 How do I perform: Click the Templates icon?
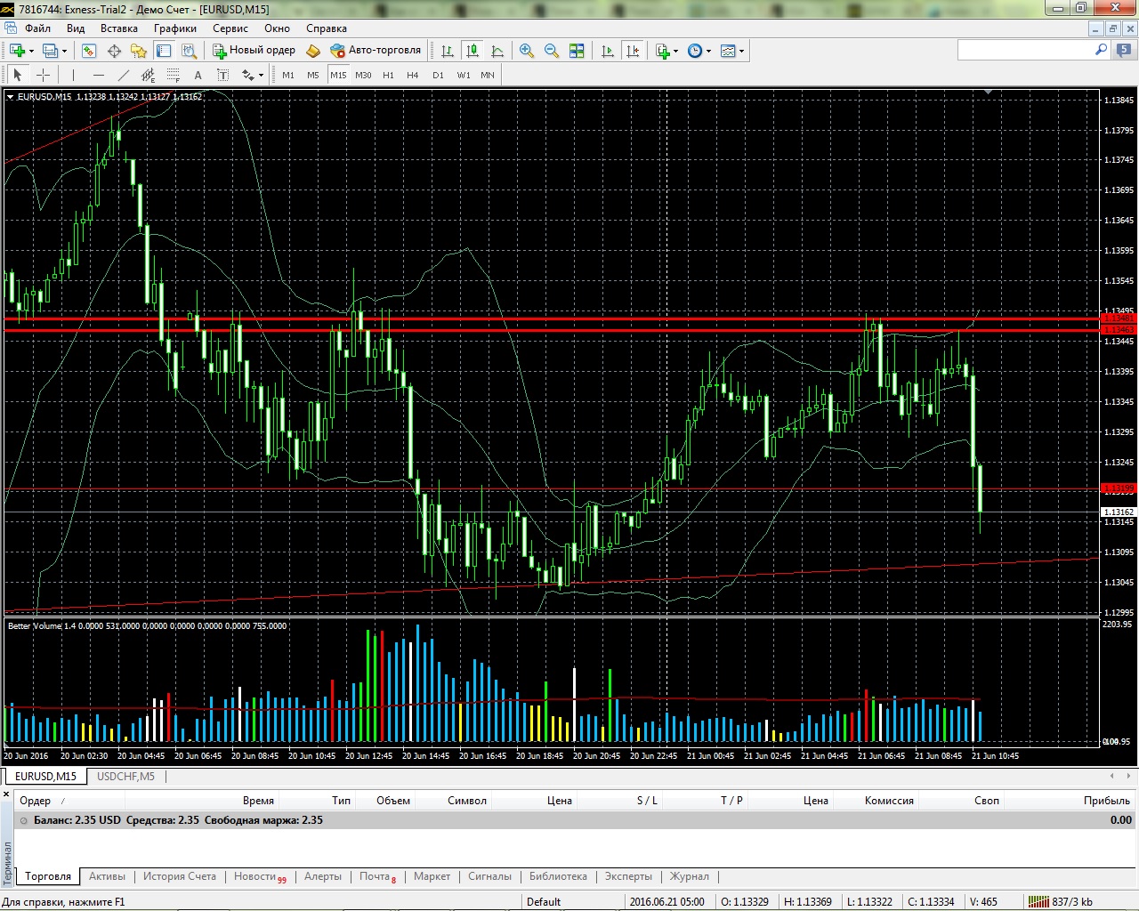(x=728, y=51)
